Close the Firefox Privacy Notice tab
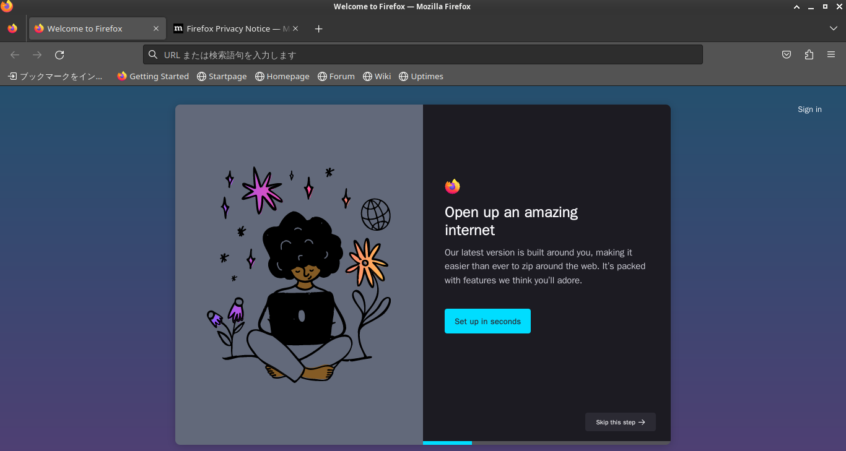 (295, 28)
